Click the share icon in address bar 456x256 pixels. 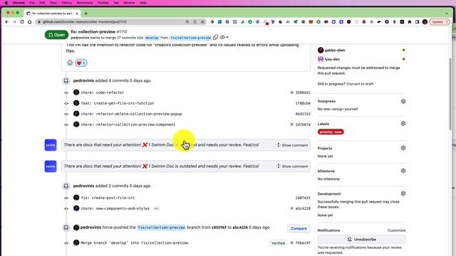[x=195, y=22]
